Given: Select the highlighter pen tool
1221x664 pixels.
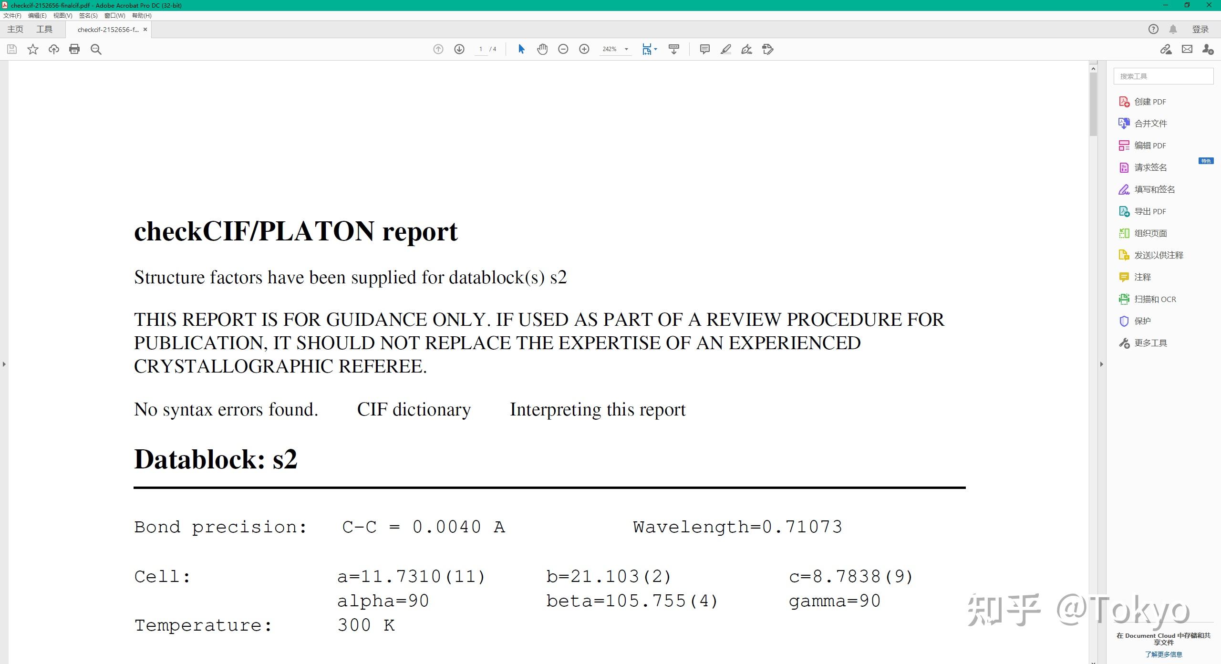Looking at the screenshot, I should pos(726,49).
